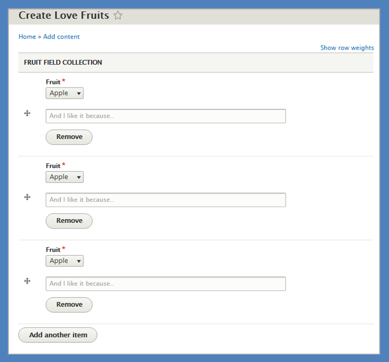Open the second Fruit dropdown showing Apple
Screen dimensions: 389x362
point(65,177)
